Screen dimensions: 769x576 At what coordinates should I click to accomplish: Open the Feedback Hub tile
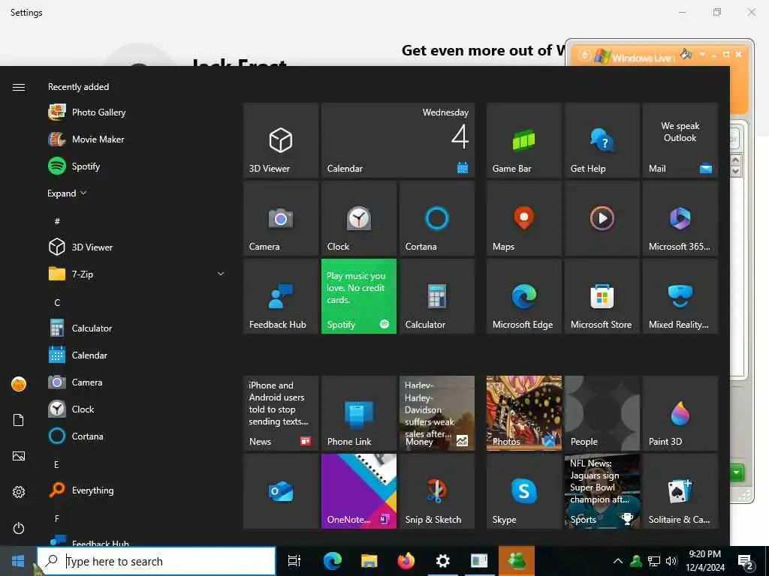click(281, 296)
